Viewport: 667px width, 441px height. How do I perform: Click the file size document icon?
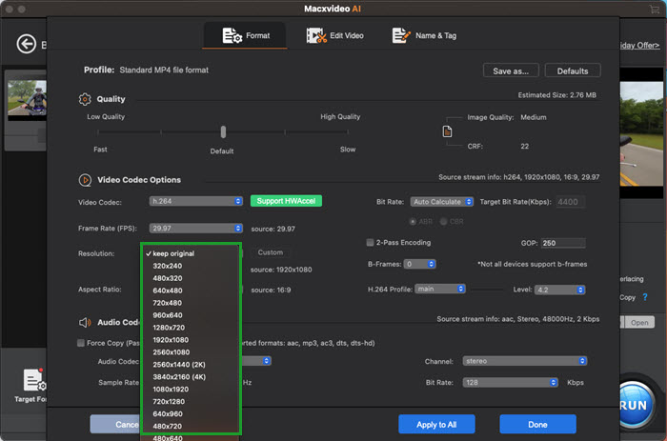click(447, 131)
